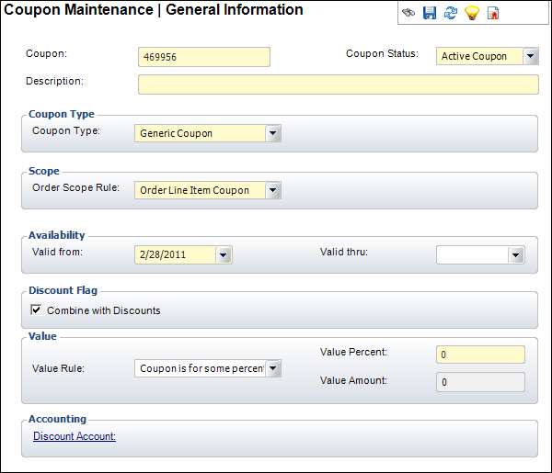
Task: Click the Coupon Maintenance page title
Action: pyautogui.click(x=154, y=10)
